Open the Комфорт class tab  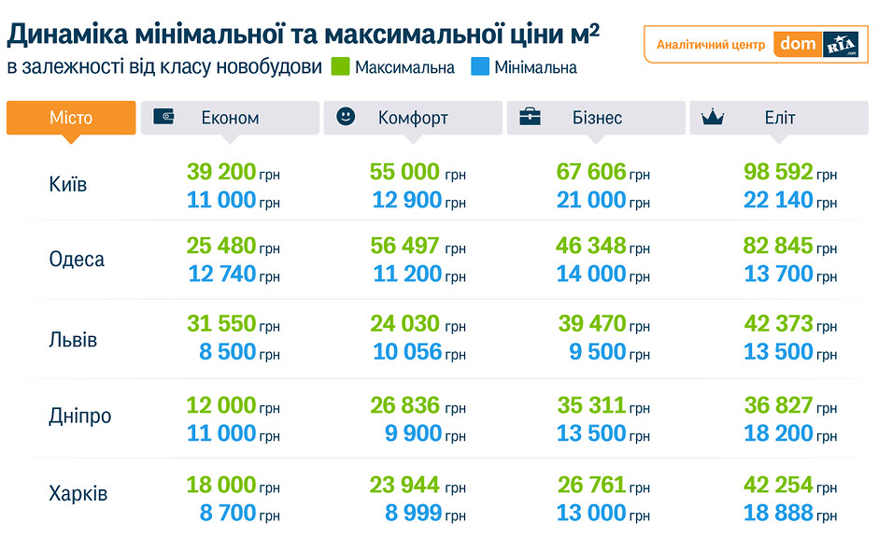(413, 119)
